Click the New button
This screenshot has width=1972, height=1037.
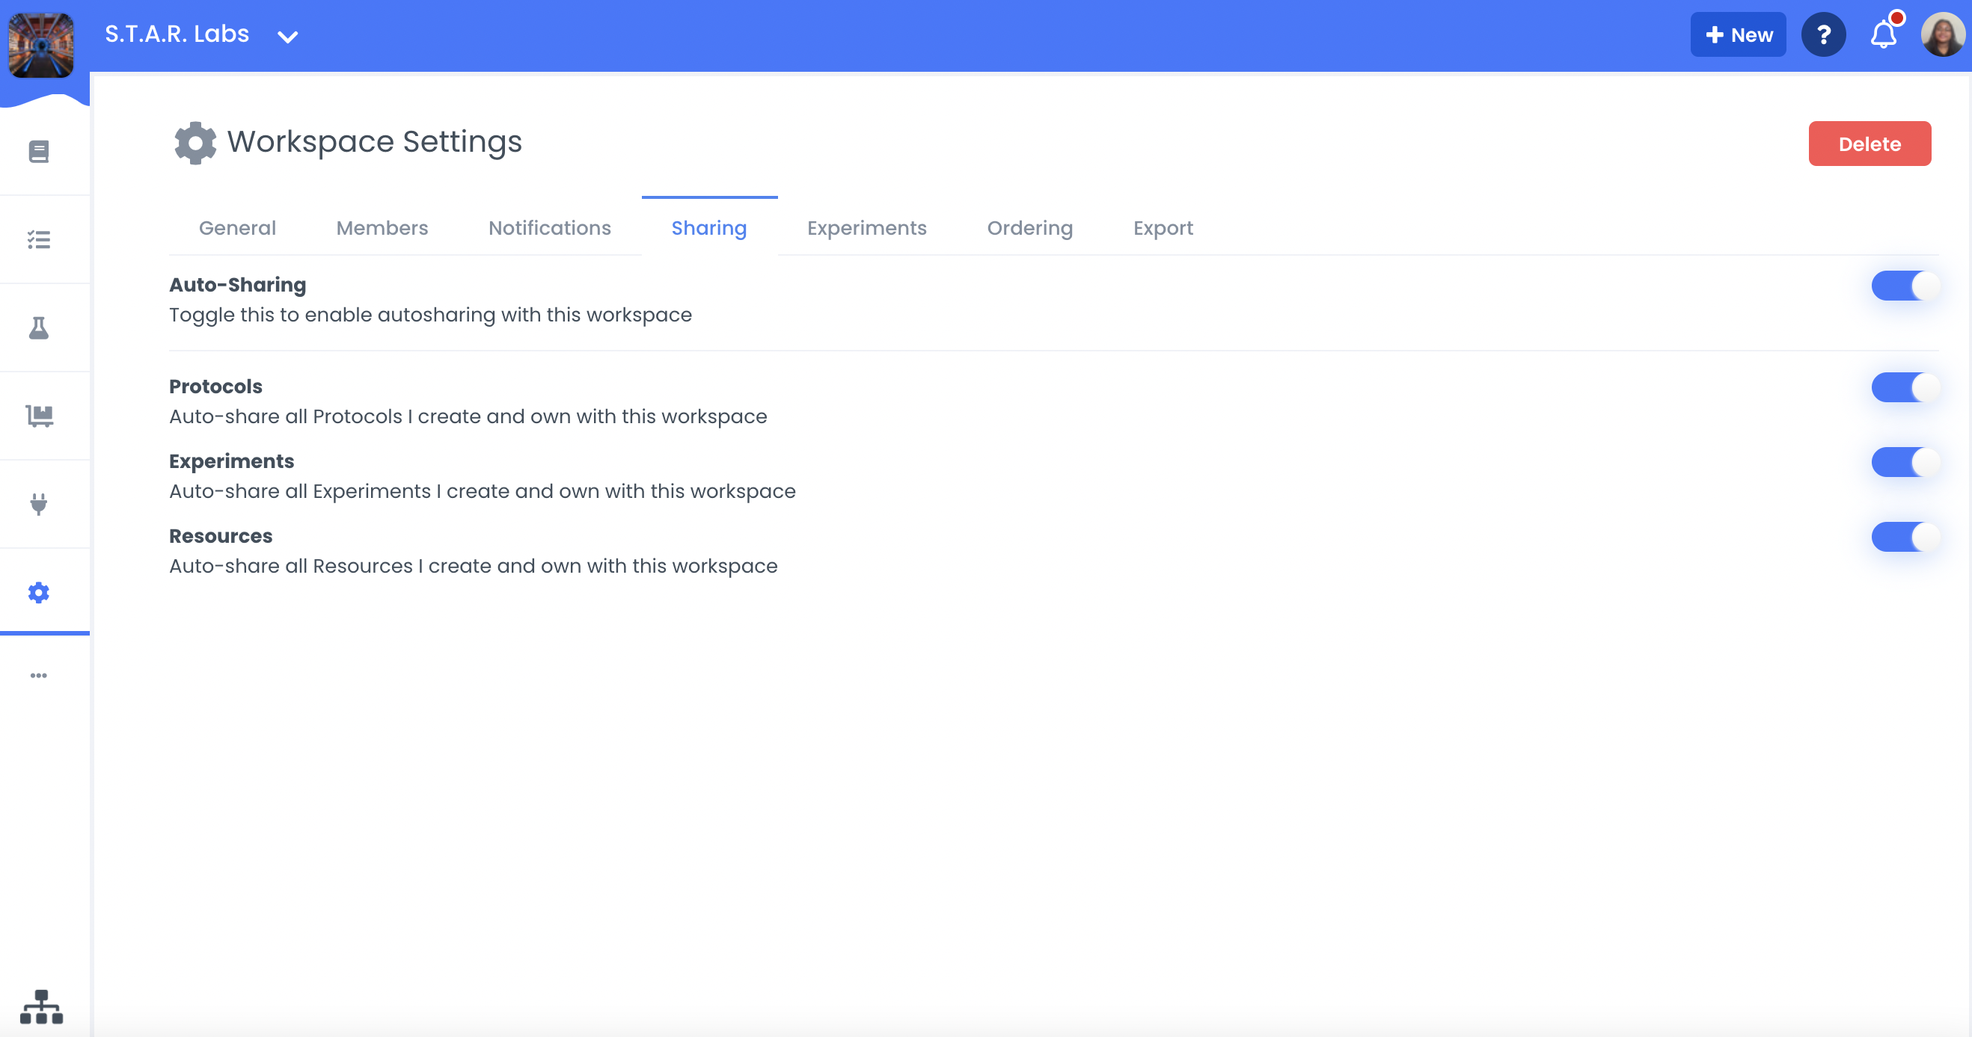tap(1738, 35)
